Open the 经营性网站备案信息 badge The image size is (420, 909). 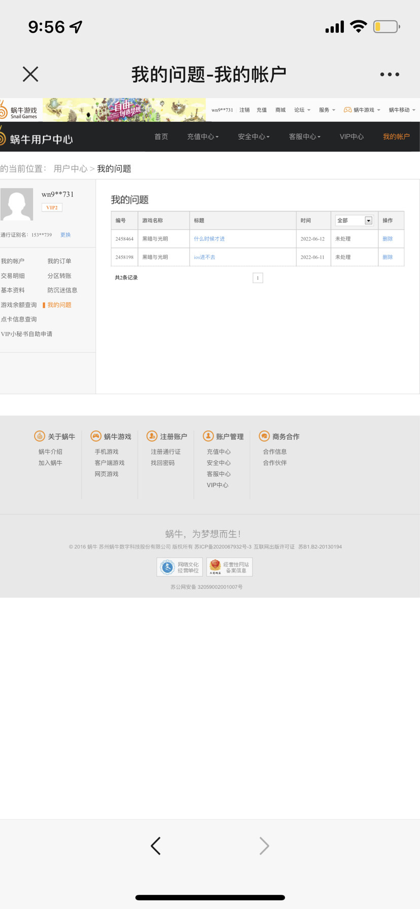(229, 567)
